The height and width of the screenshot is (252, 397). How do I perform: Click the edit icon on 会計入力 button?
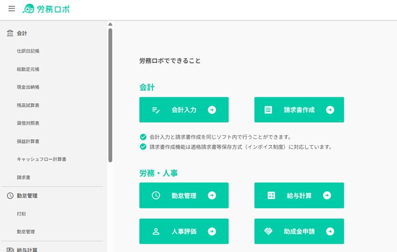156,110
